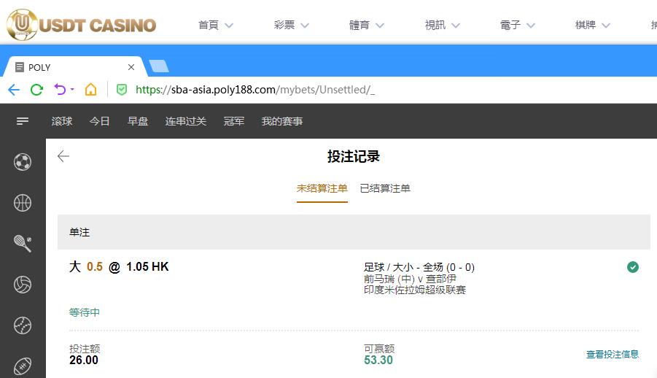Select the basketball sport icon
The image size is (657, 378).
[x=23, y=203]
